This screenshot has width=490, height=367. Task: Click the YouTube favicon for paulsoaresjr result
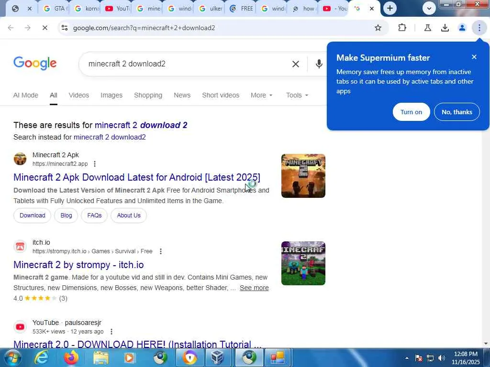point(20,327)
